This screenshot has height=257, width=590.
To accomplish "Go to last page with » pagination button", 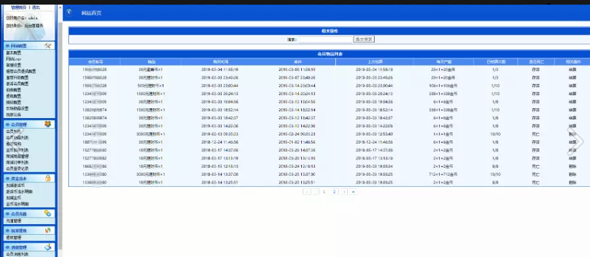I will click(353, 191).
